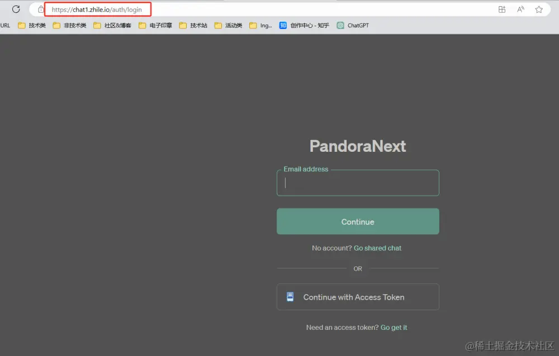This screenshot has width=559, height=356.
Task: Click the 'No account?' text
Action: (x=332, y=248)
